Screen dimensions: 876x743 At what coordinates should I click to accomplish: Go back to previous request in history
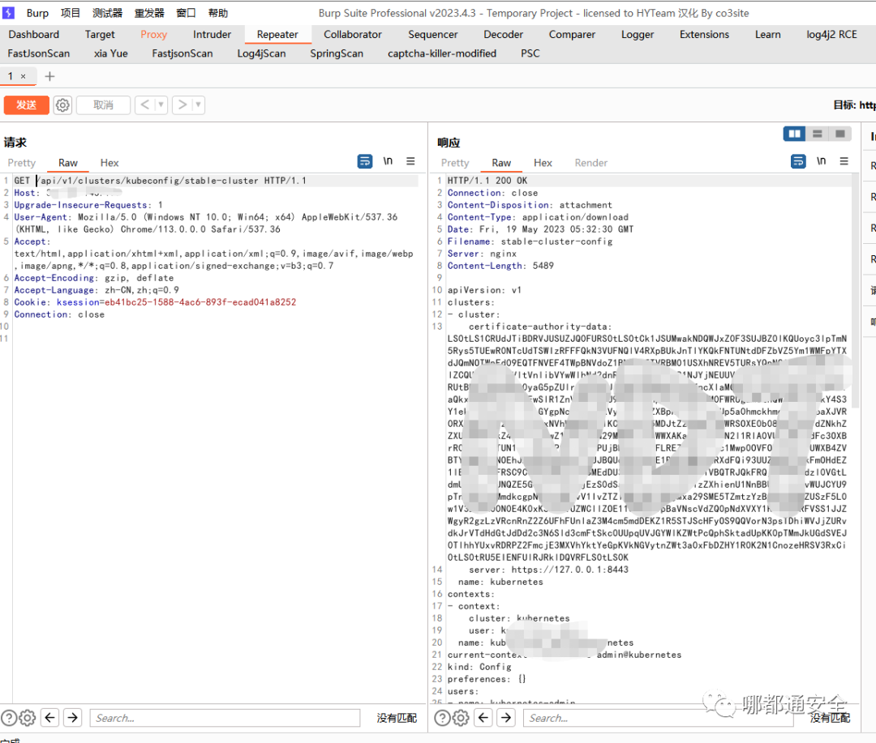point(144,105)
